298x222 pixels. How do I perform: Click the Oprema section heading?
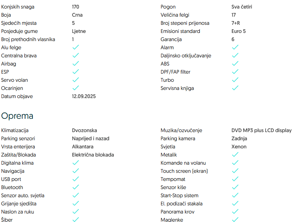[x=17, y=116]
